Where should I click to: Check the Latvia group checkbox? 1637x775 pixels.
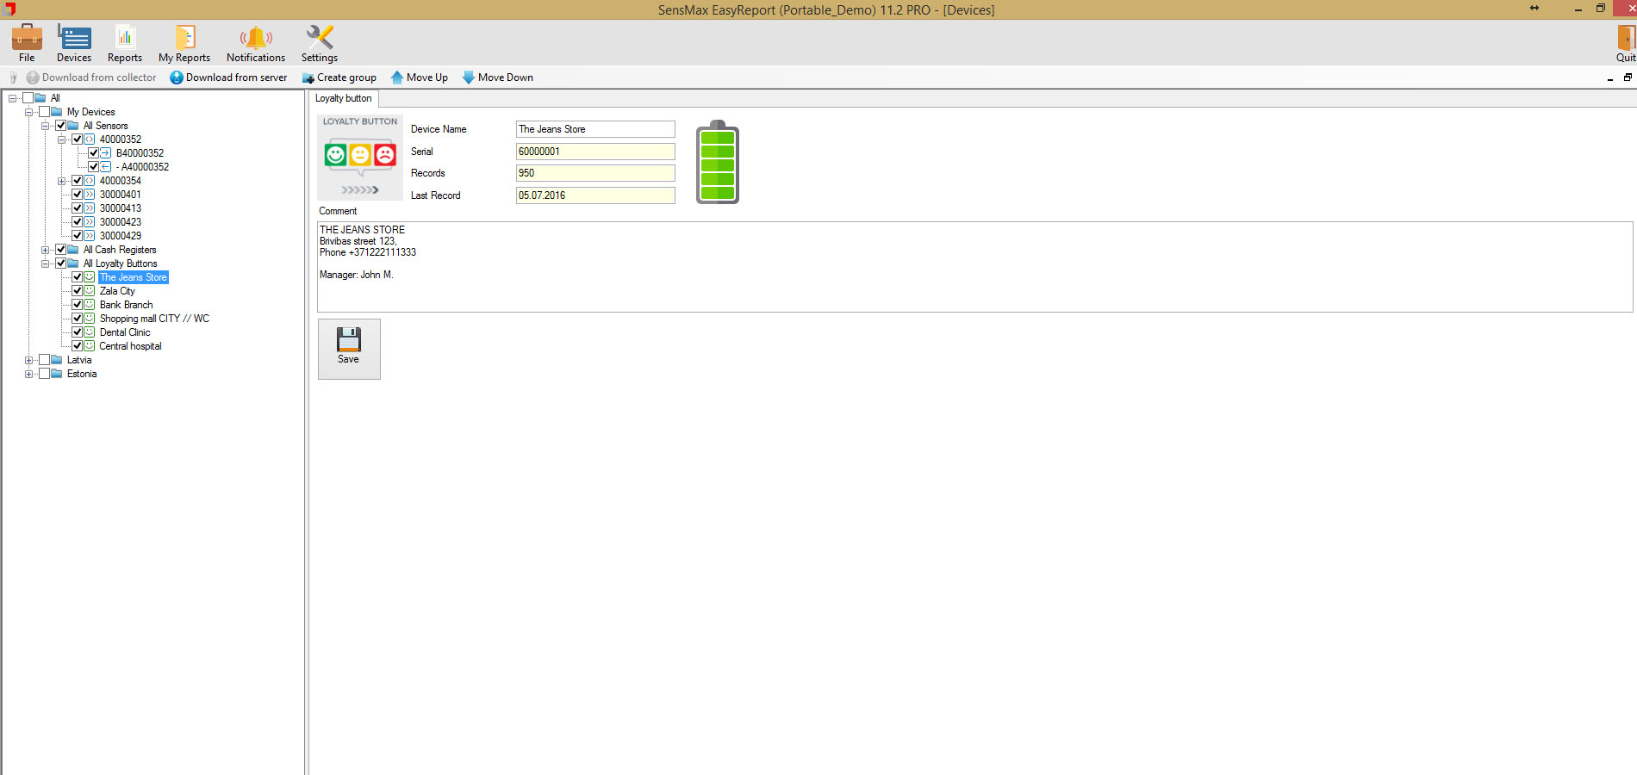[x=45, y=360]
